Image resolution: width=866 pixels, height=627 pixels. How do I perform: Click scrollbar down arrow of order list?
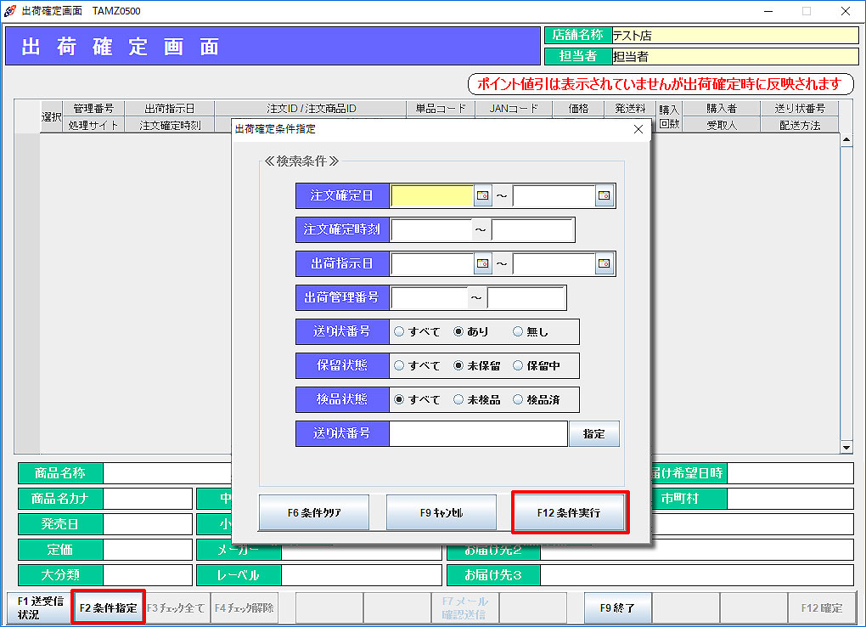click(x=846, y=447)
